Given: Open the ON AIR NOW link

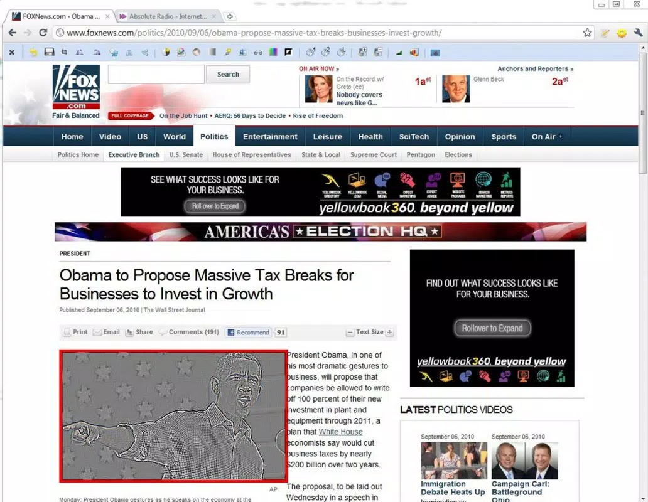Looking at the screenshot, I should [319, 68].
